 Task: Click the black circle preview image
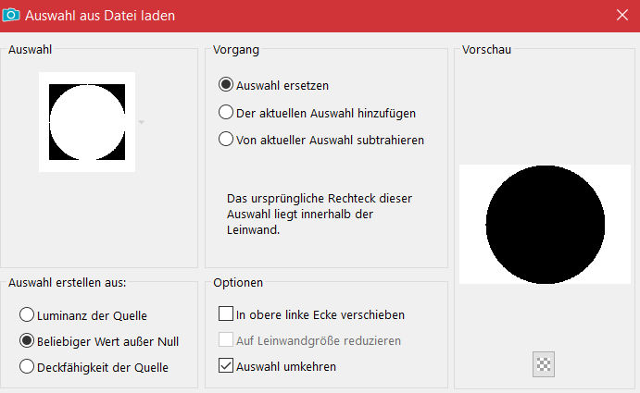point(545,225)
